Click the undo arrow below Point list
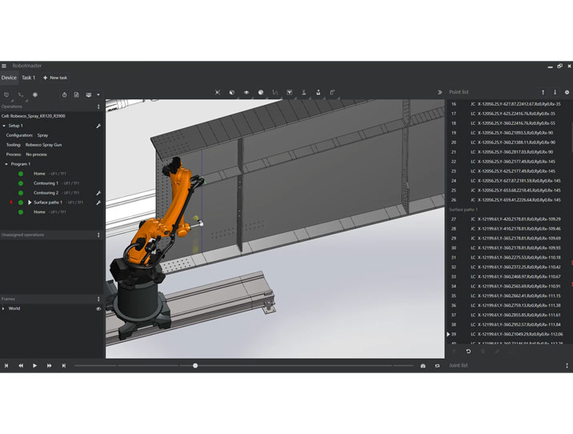 (468, 352)
